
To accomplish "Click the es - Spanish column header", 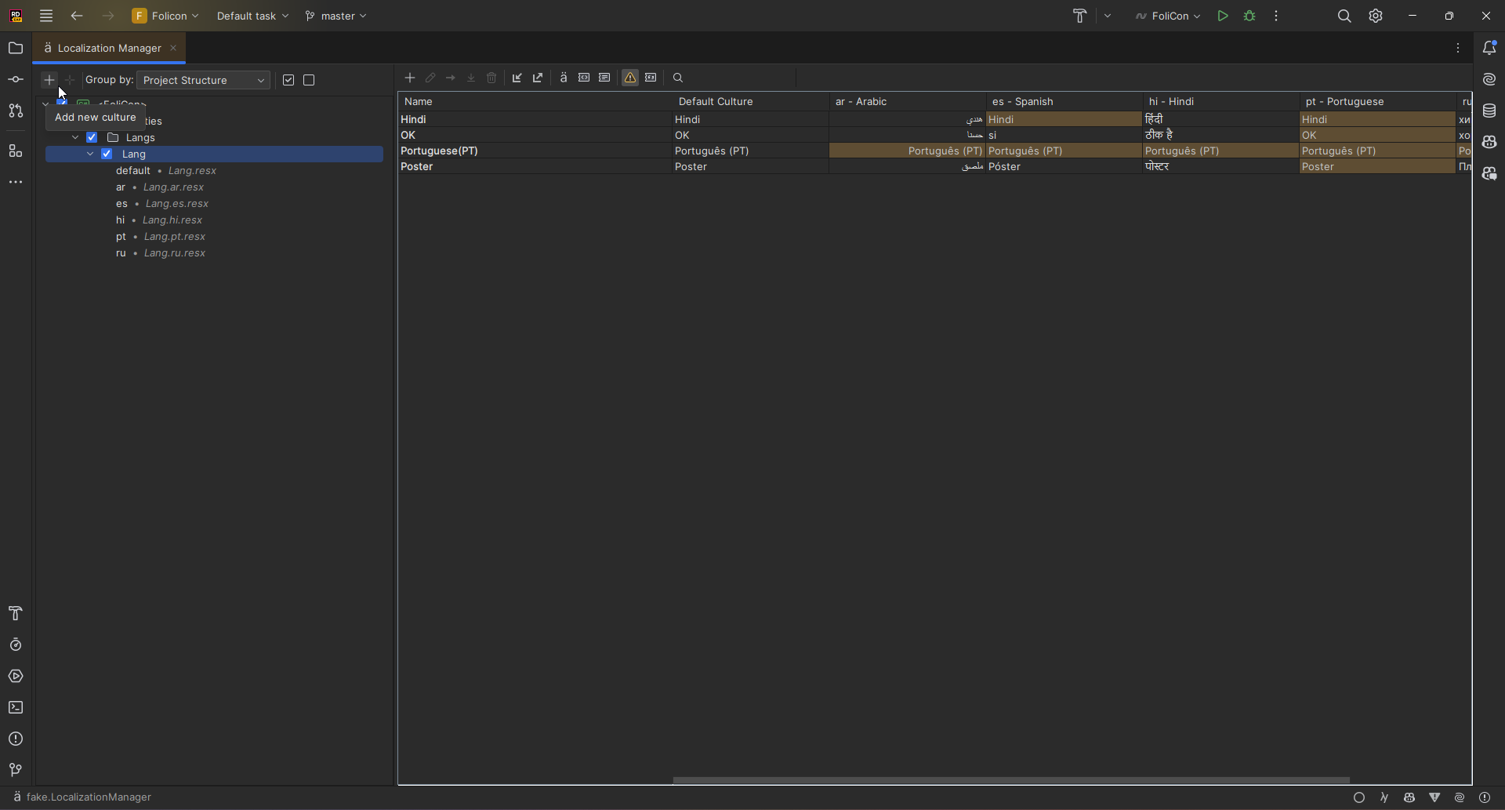I will (1064, 101).
